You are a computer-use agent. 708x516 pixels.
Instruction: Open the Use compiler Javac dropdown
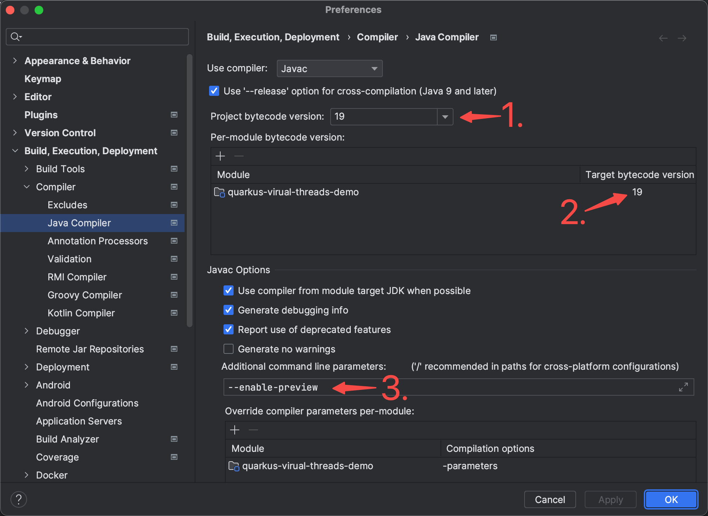(329, 68)
